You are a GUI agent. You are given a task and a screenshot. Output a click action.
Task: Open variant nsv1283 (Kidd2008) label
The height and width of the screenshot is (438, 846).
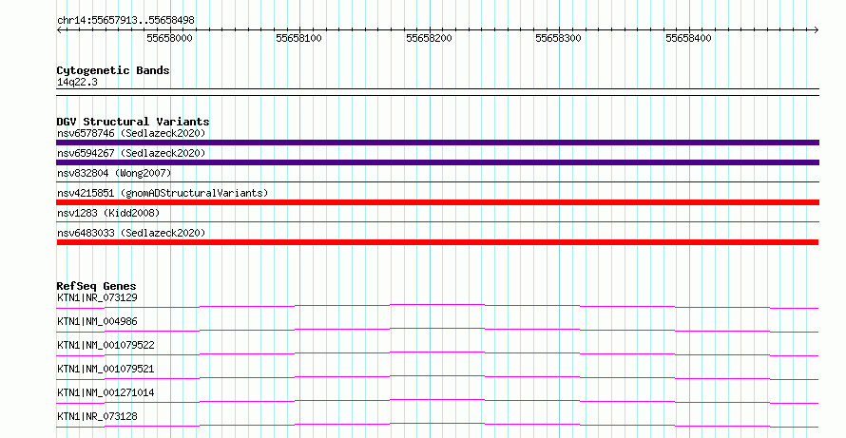pos(108,213)
